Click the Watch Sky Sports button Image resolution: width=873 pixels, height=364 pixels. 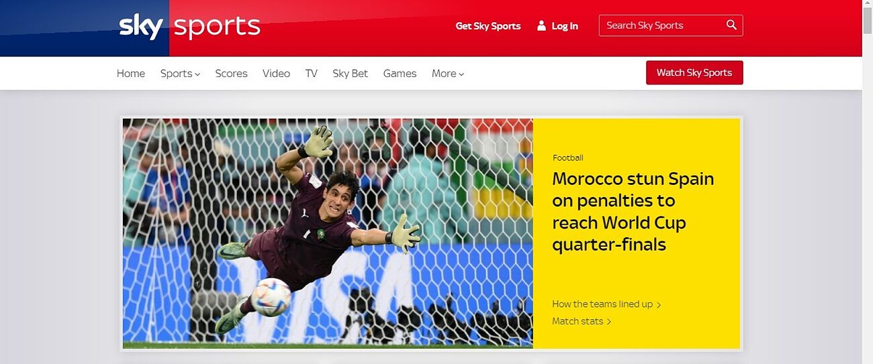[x=694, y=72]
